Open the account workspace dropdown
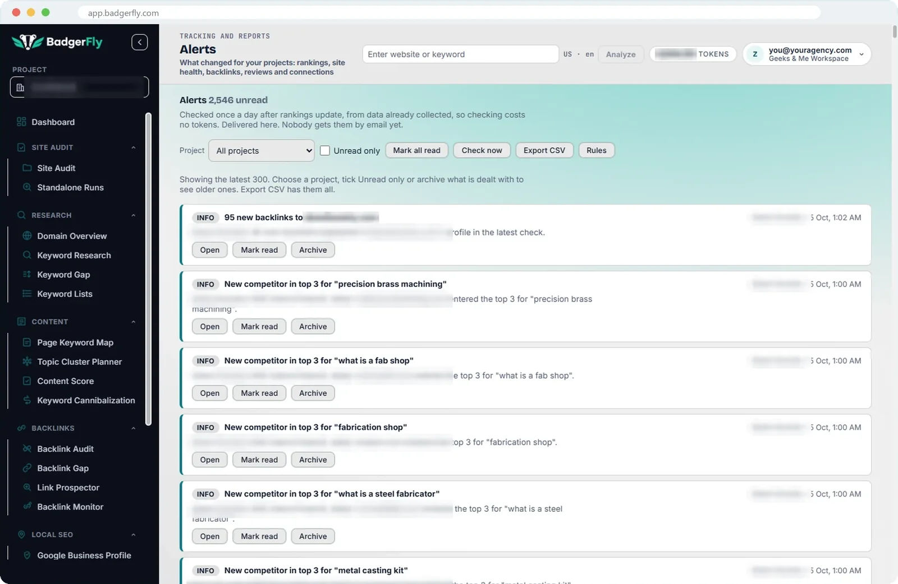The image size is (898, 584). (x=807, y=54)
